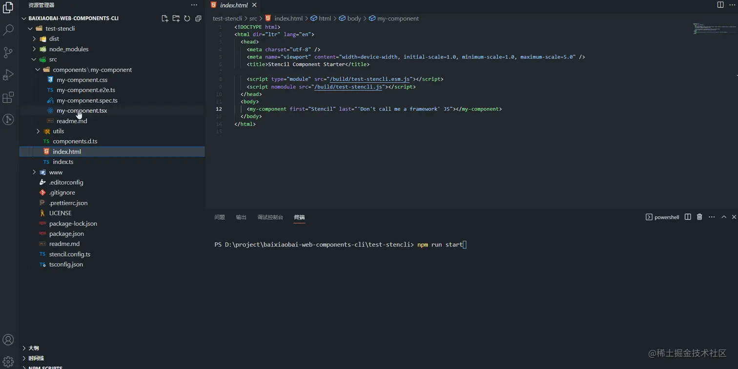Click test-stencli in the breadcrumb

(227, 19)
